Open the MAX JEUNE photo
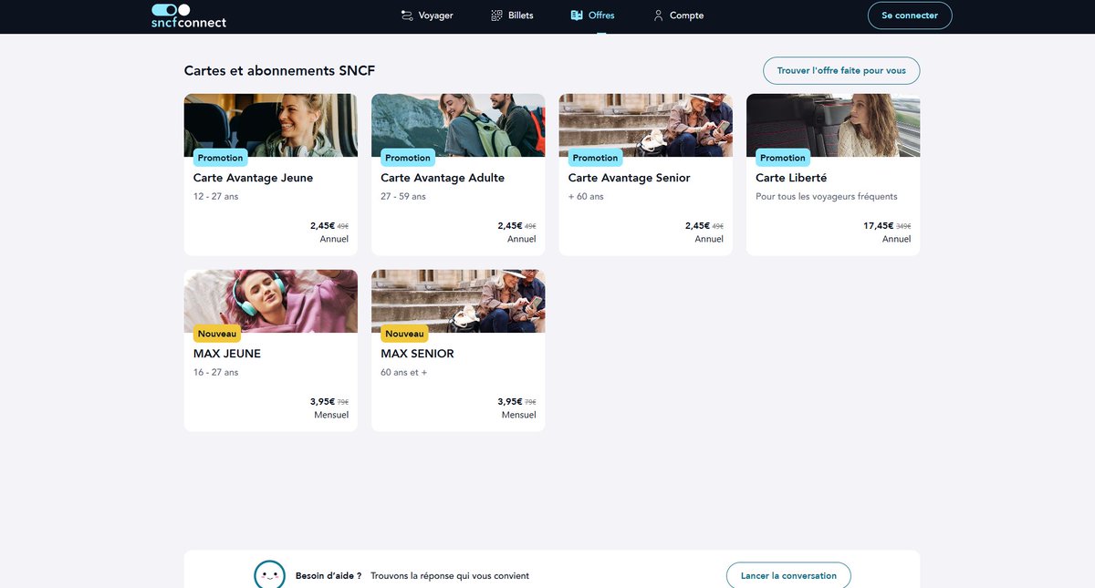1095x588 pixels. [271, 301]
